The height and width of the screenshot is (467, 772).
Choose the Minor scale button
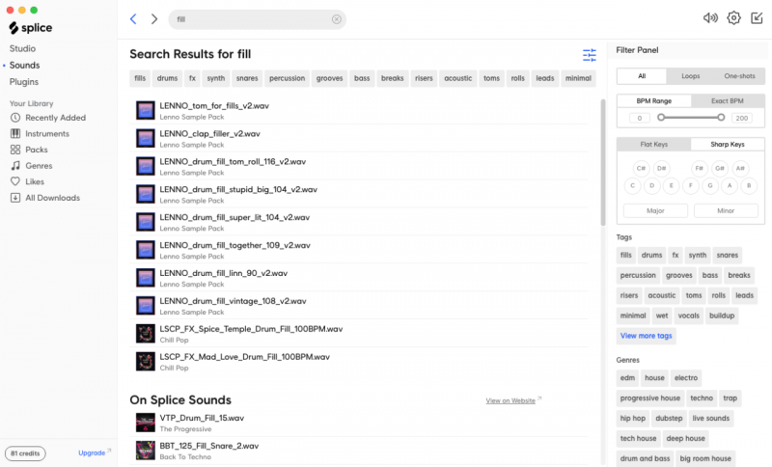tap(726, 210)
